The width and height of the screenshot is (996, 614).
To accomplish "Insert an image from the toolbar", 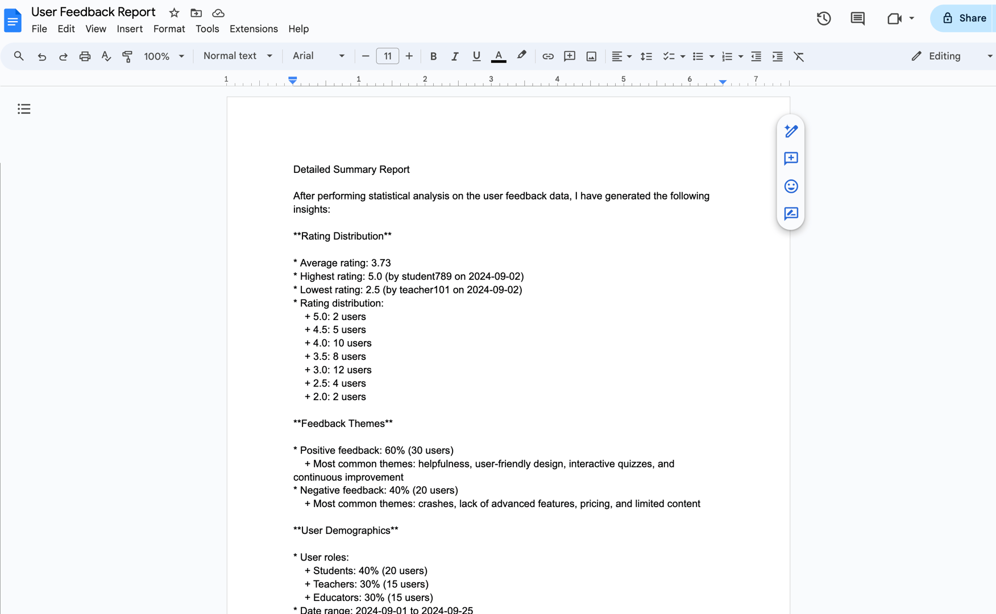I will (591, 56).
